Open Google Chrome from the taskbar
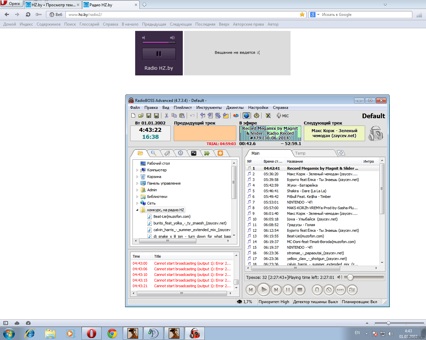This screenshot has width=426, height=340. [x=112, y=333]
